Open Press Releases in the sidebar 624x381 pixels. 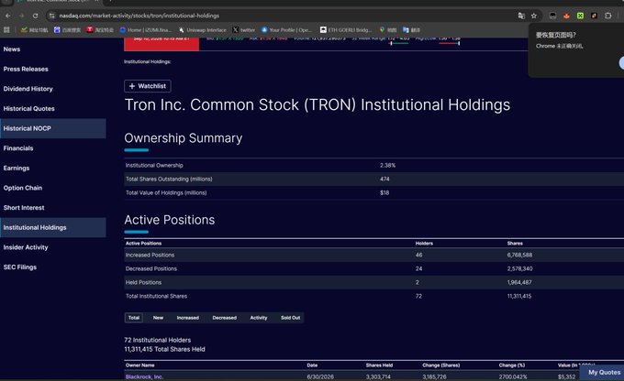(26, 69)
